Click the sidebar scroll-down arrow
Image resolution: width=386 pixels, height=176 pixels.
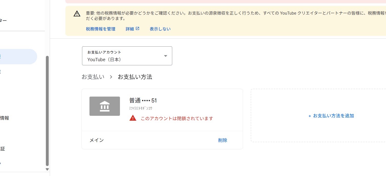(47, 169)
